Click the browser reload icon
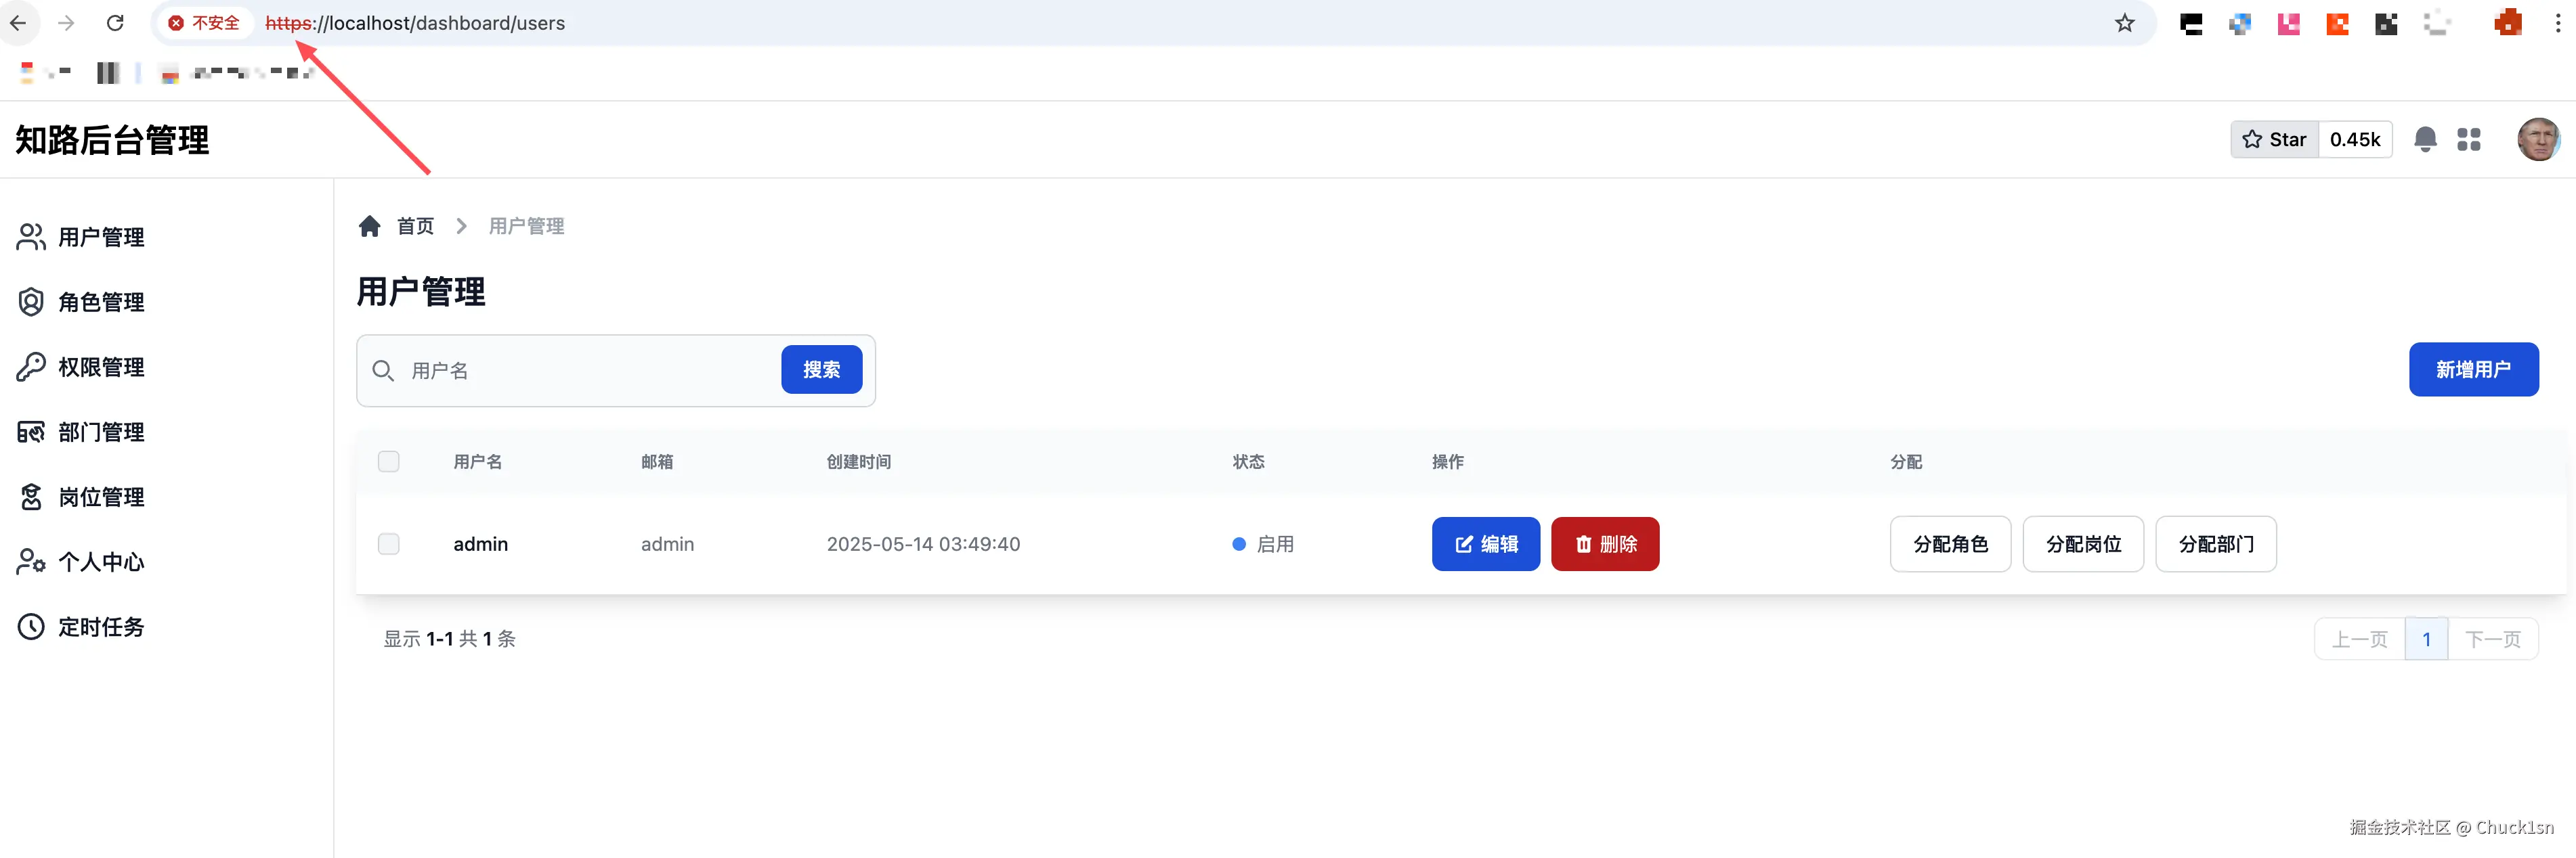 (115, 22)
